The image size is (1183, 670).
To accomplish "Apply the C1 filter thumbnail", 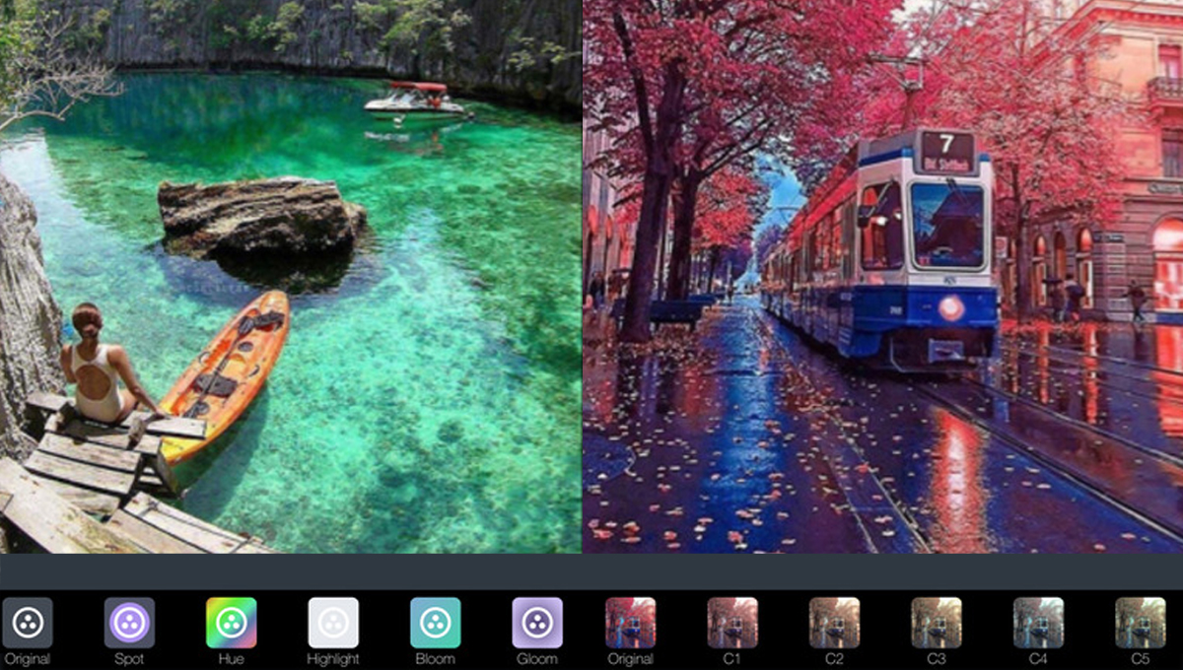I will [731, 623].
